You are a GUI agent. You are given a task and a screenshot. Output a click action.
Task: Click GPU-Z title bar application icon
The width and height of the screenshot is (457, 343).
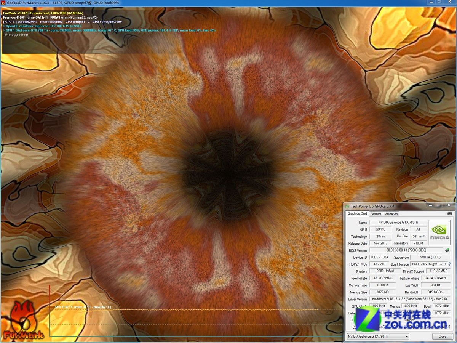(347, 206)
